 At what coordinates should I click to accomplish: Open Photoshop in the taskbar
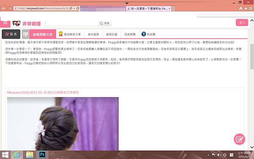pos(42,155)
